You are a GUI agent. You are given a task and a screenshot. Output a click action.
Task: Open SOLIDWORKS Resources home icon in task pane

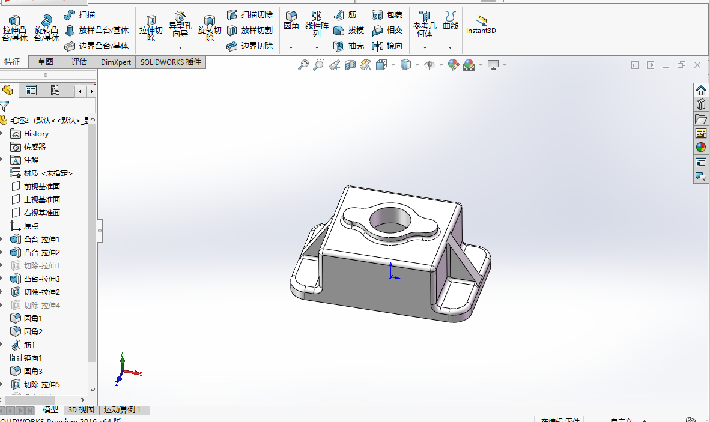click(x=701, y=90)
